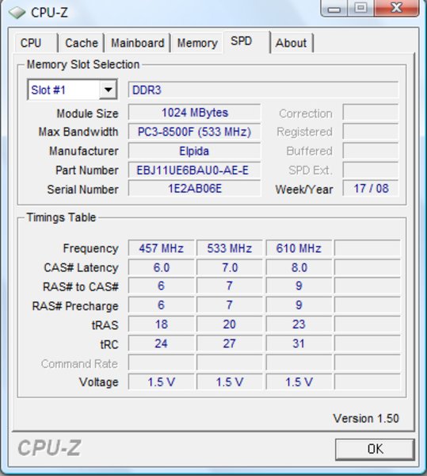Click the CPU-Z app icon in title bar
This screenshot has height=476, width=427.
pos(17,13)
